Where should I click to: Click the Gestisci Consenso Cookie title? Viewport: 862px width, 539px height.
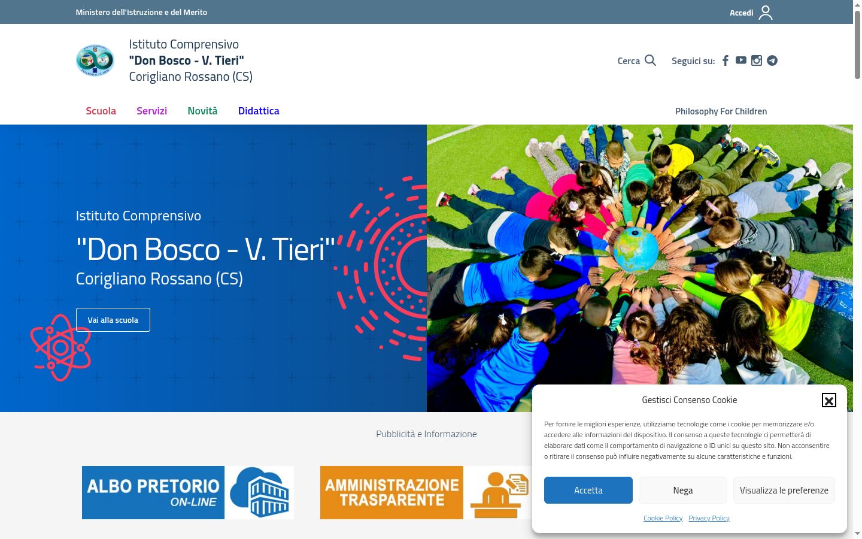coord(690,400)
